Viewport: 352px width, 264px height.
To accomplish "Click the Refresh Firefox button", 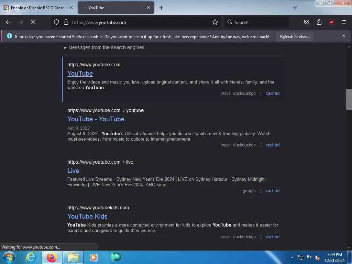I will point(295,36).
